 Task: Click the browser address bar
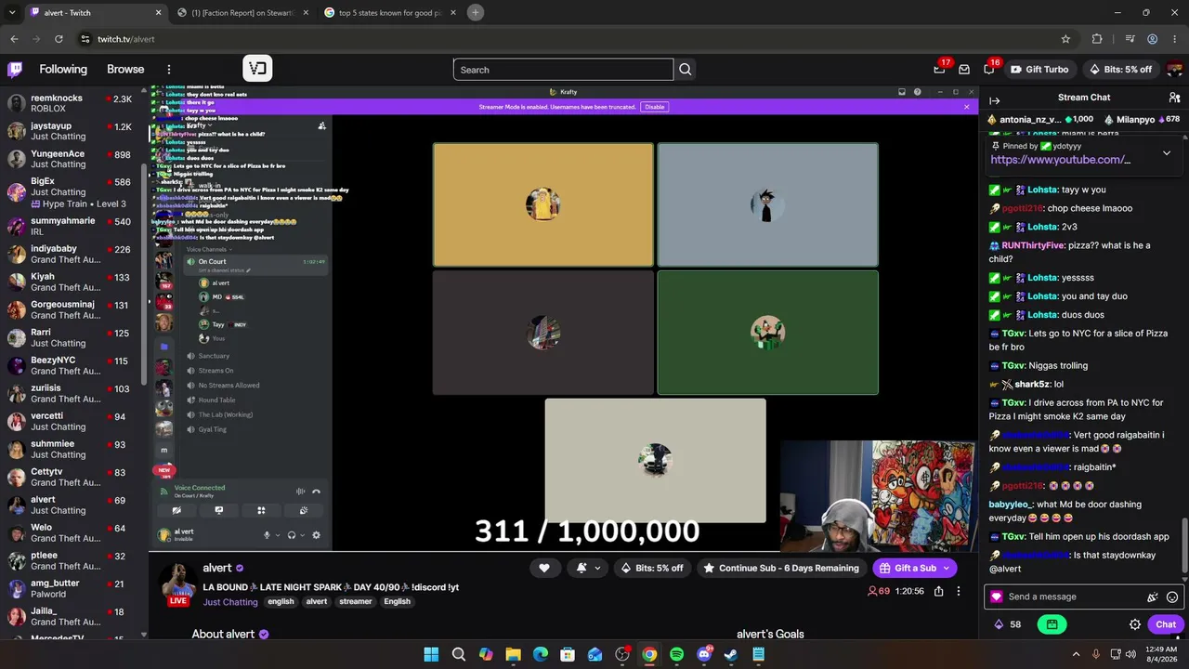click(x=567, y=39)
